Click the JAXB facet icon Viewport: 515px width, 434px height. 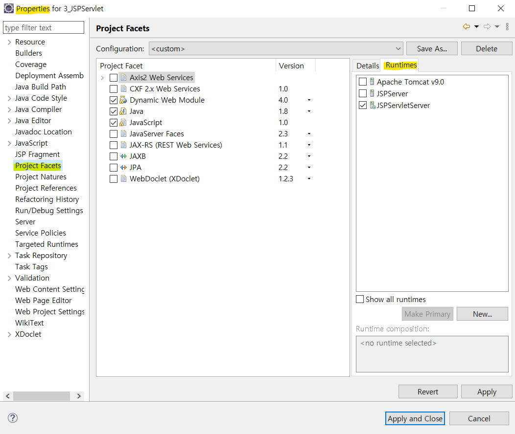pyautogui.click(x=123, y=156)
